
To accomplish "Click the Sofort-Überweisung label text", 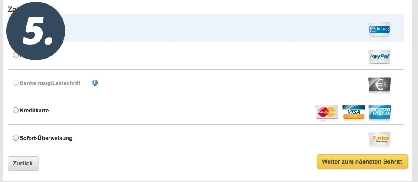I will (x=46, y=138).
